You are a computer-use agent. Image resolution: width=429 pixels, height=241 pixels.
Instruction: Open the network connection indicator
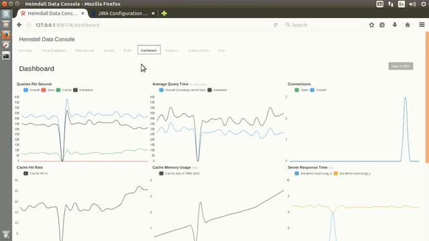click(391, 4)
